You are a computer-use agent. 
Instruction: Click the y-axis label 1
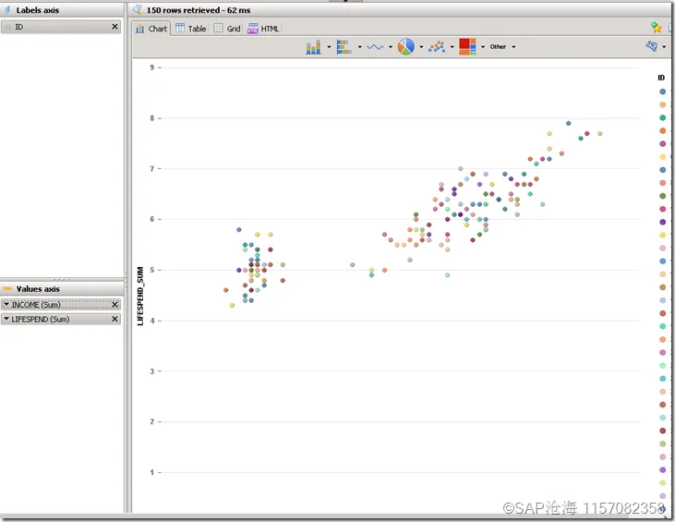(152, 472)
